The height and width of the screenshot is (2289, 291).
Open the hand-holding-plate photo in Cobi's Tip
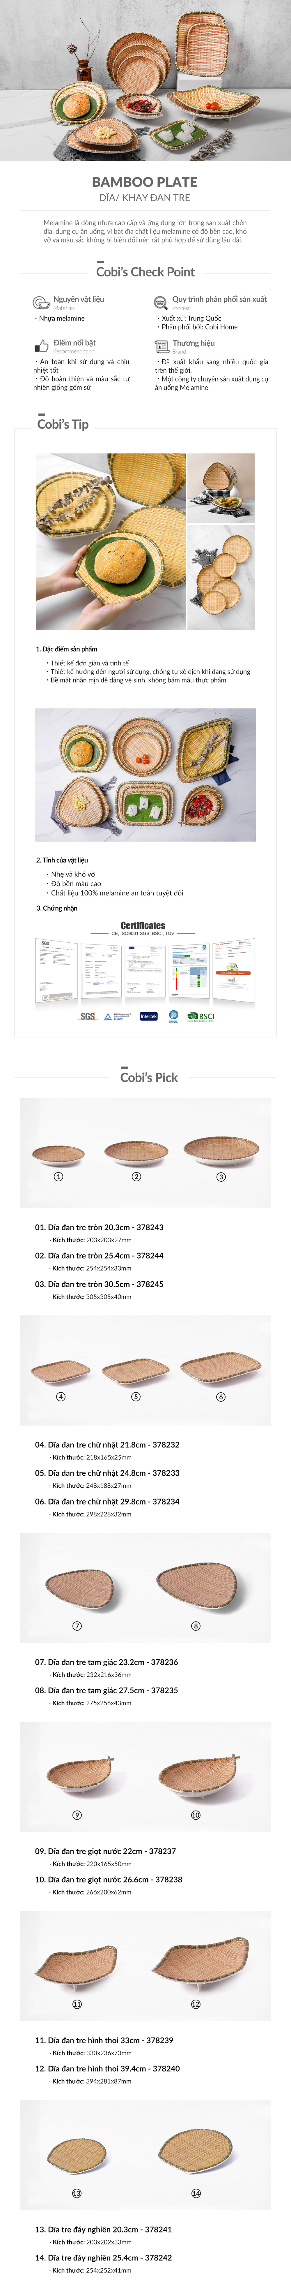110,541
